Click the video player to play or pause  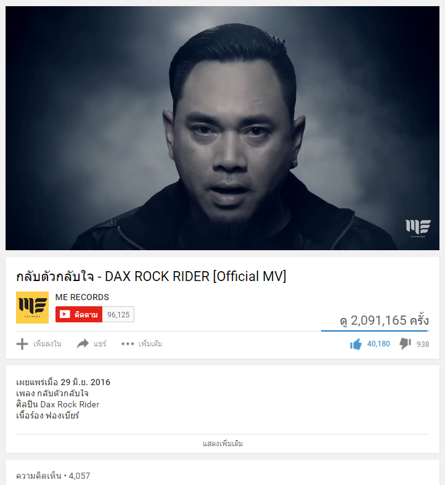[222, 128]
